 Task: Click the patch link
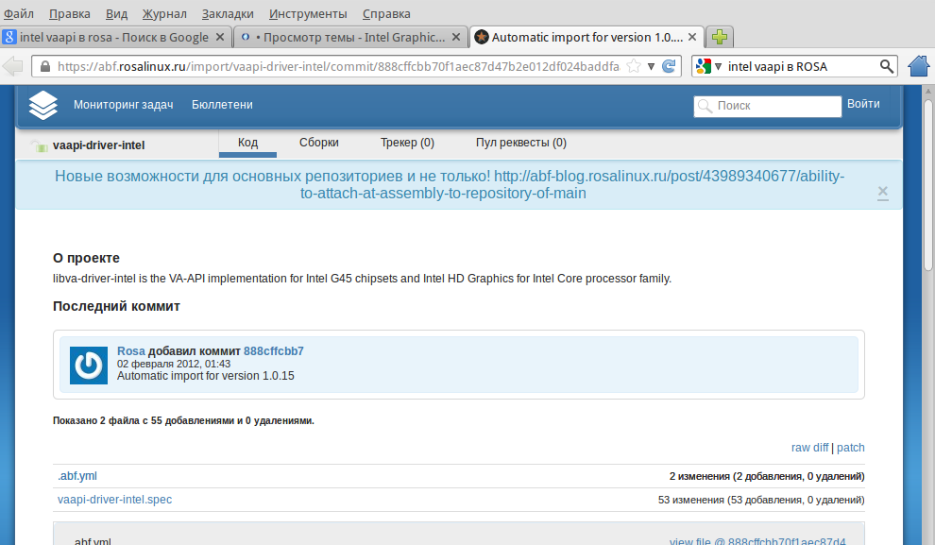850,448
